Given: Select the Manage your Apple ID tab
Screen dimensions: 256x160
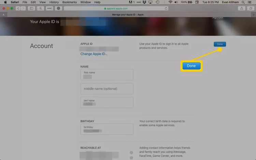Looking at the screenshot, I should pyautogui.click(x=128, y=15).
